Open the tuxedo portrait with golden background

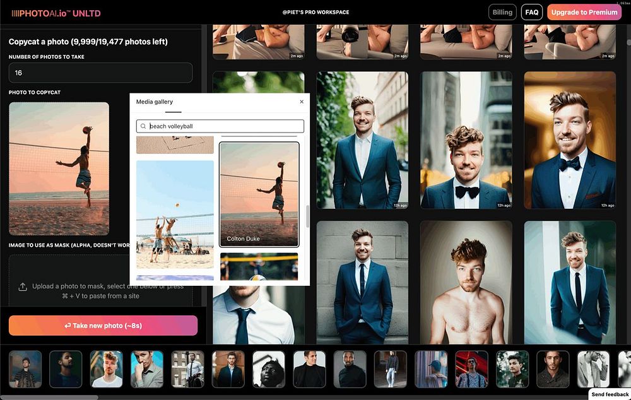570,140
